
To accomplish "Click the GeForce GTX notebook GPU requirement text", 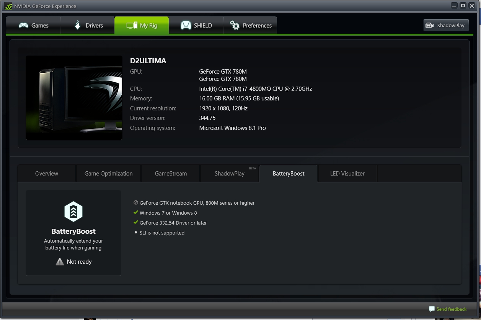I will coord(197,203).
